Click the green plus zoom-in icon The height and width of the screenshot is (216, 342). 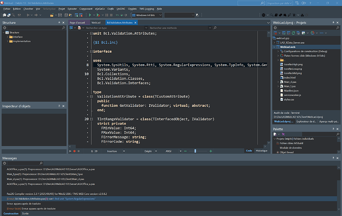(211, 151)
